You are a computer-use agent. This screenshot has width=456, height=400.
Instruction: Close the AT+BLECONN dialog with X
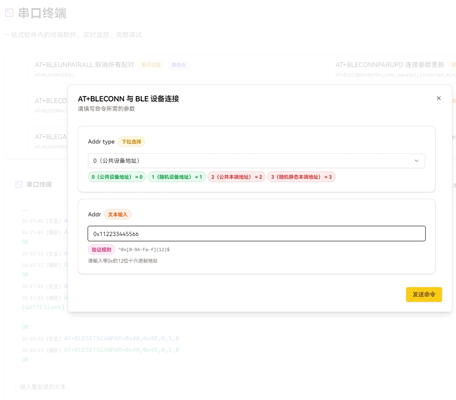tap(438, 98)
